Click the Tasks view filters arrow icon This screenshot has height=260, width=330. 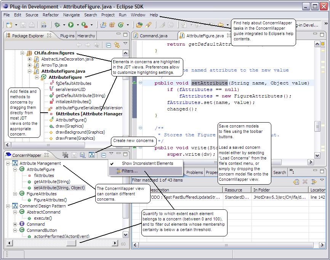coord(314,182)
